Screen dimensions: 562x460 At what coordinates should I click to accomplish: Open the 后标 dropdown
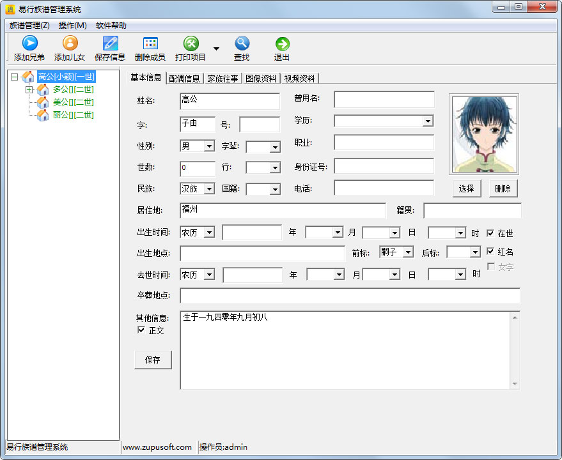point(475,252)
